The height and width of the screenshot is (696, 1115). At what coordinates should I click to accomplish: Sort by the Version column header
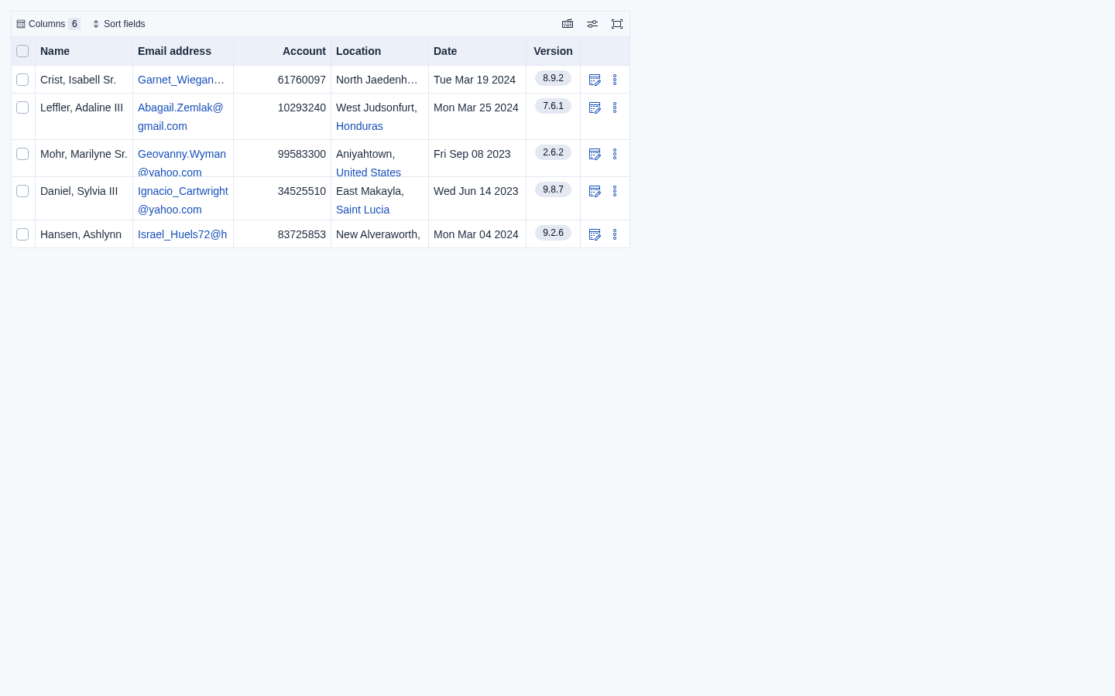[553, 51]
